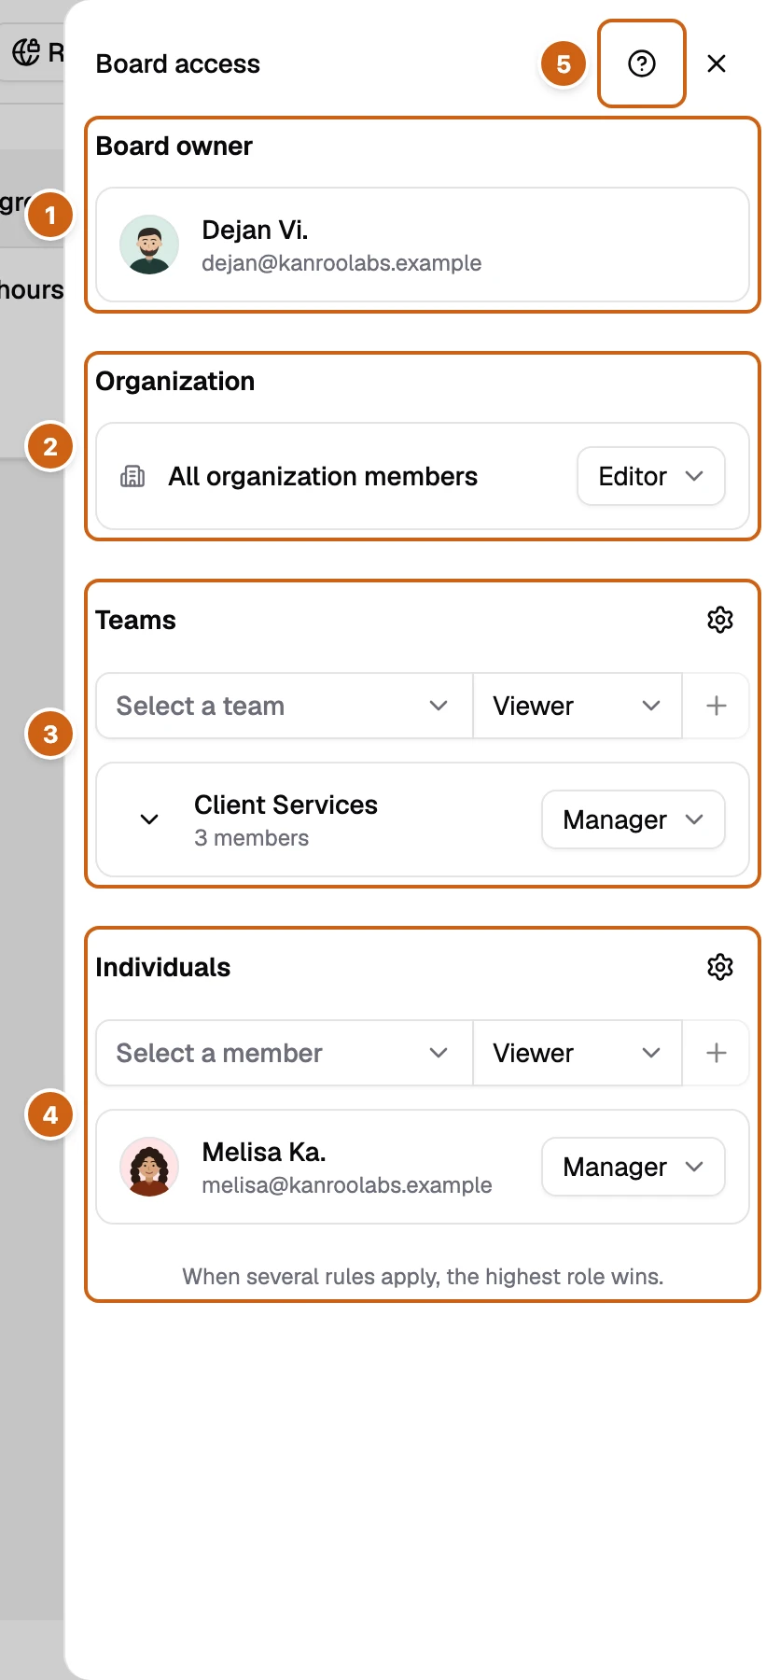
Task: Click the 3 members text
Action: click(252, 838)
